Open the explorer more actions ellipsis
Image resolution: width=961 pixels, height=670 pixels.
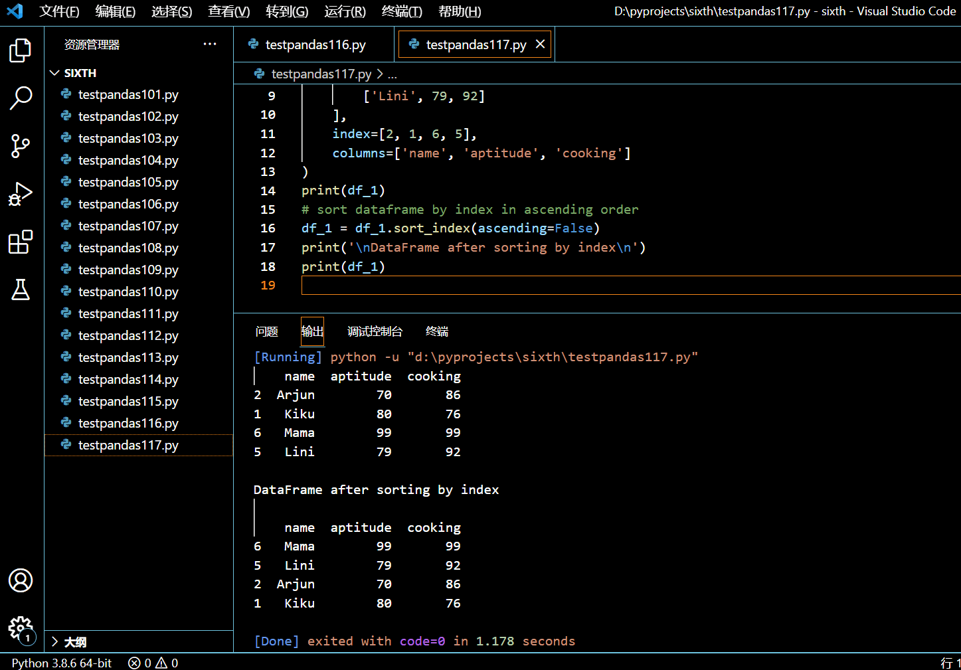pyautogui.click(x=210, y=44)
